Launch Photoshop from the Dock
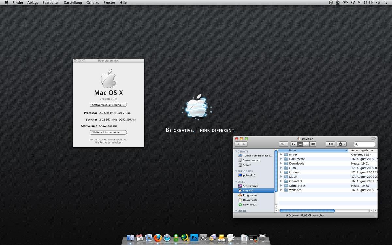392x245 pixels. [194, 237]
